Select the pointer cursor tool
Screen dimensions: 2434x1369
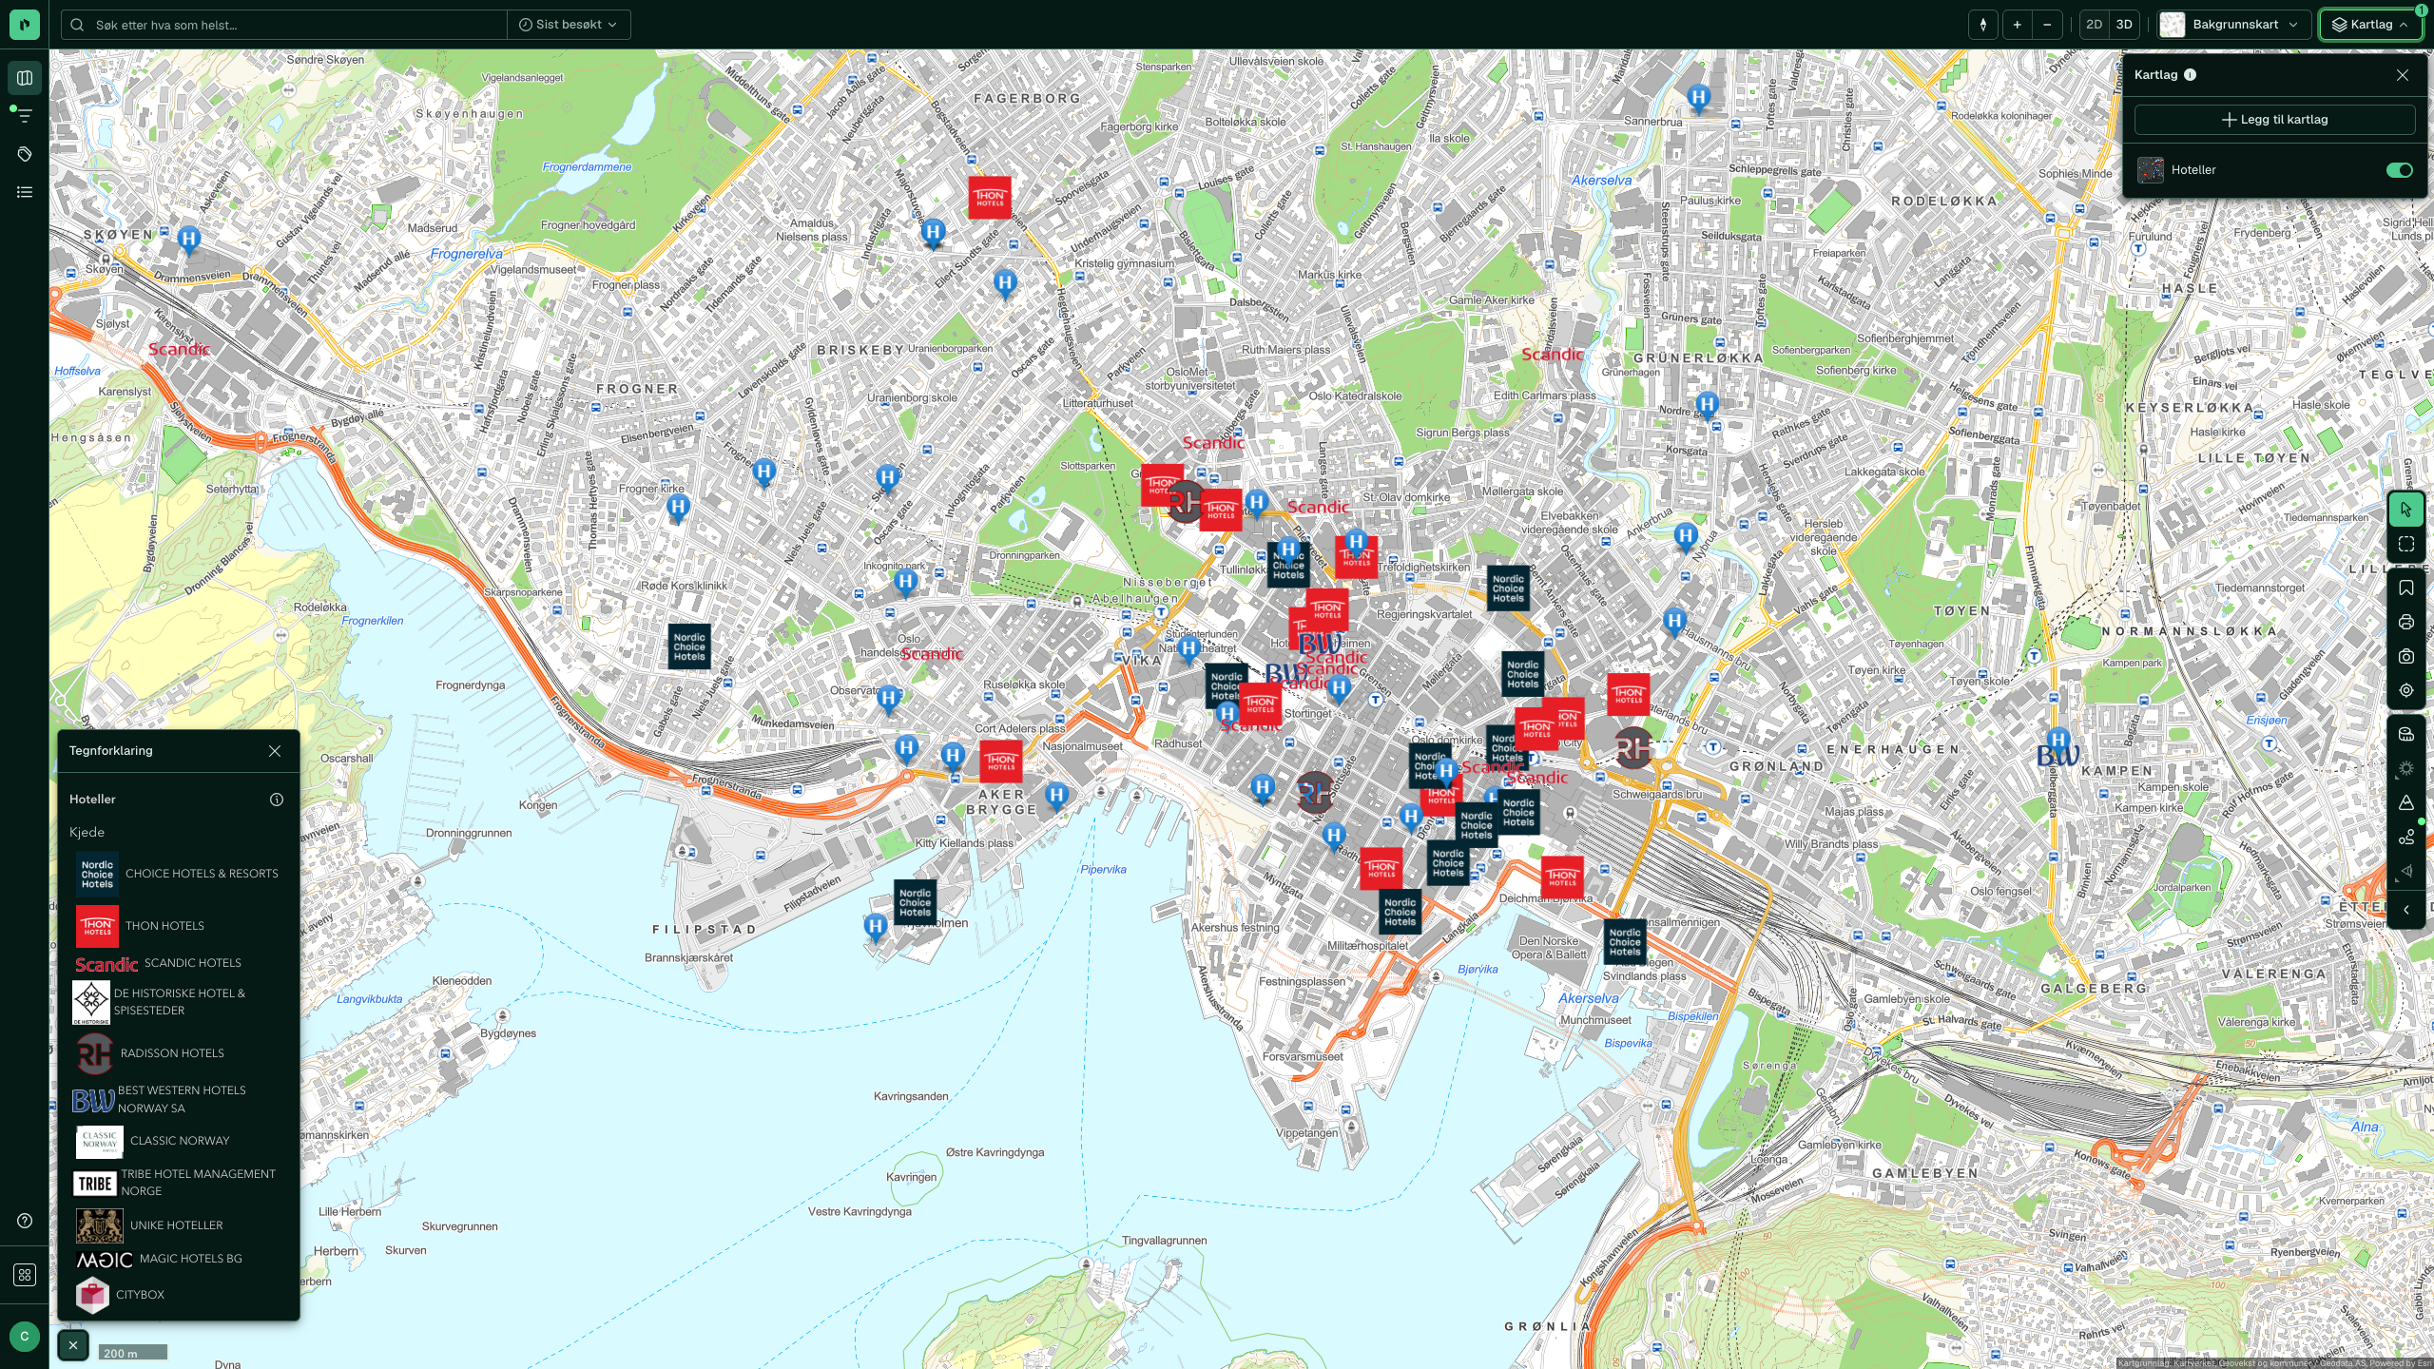[2406, 510]
